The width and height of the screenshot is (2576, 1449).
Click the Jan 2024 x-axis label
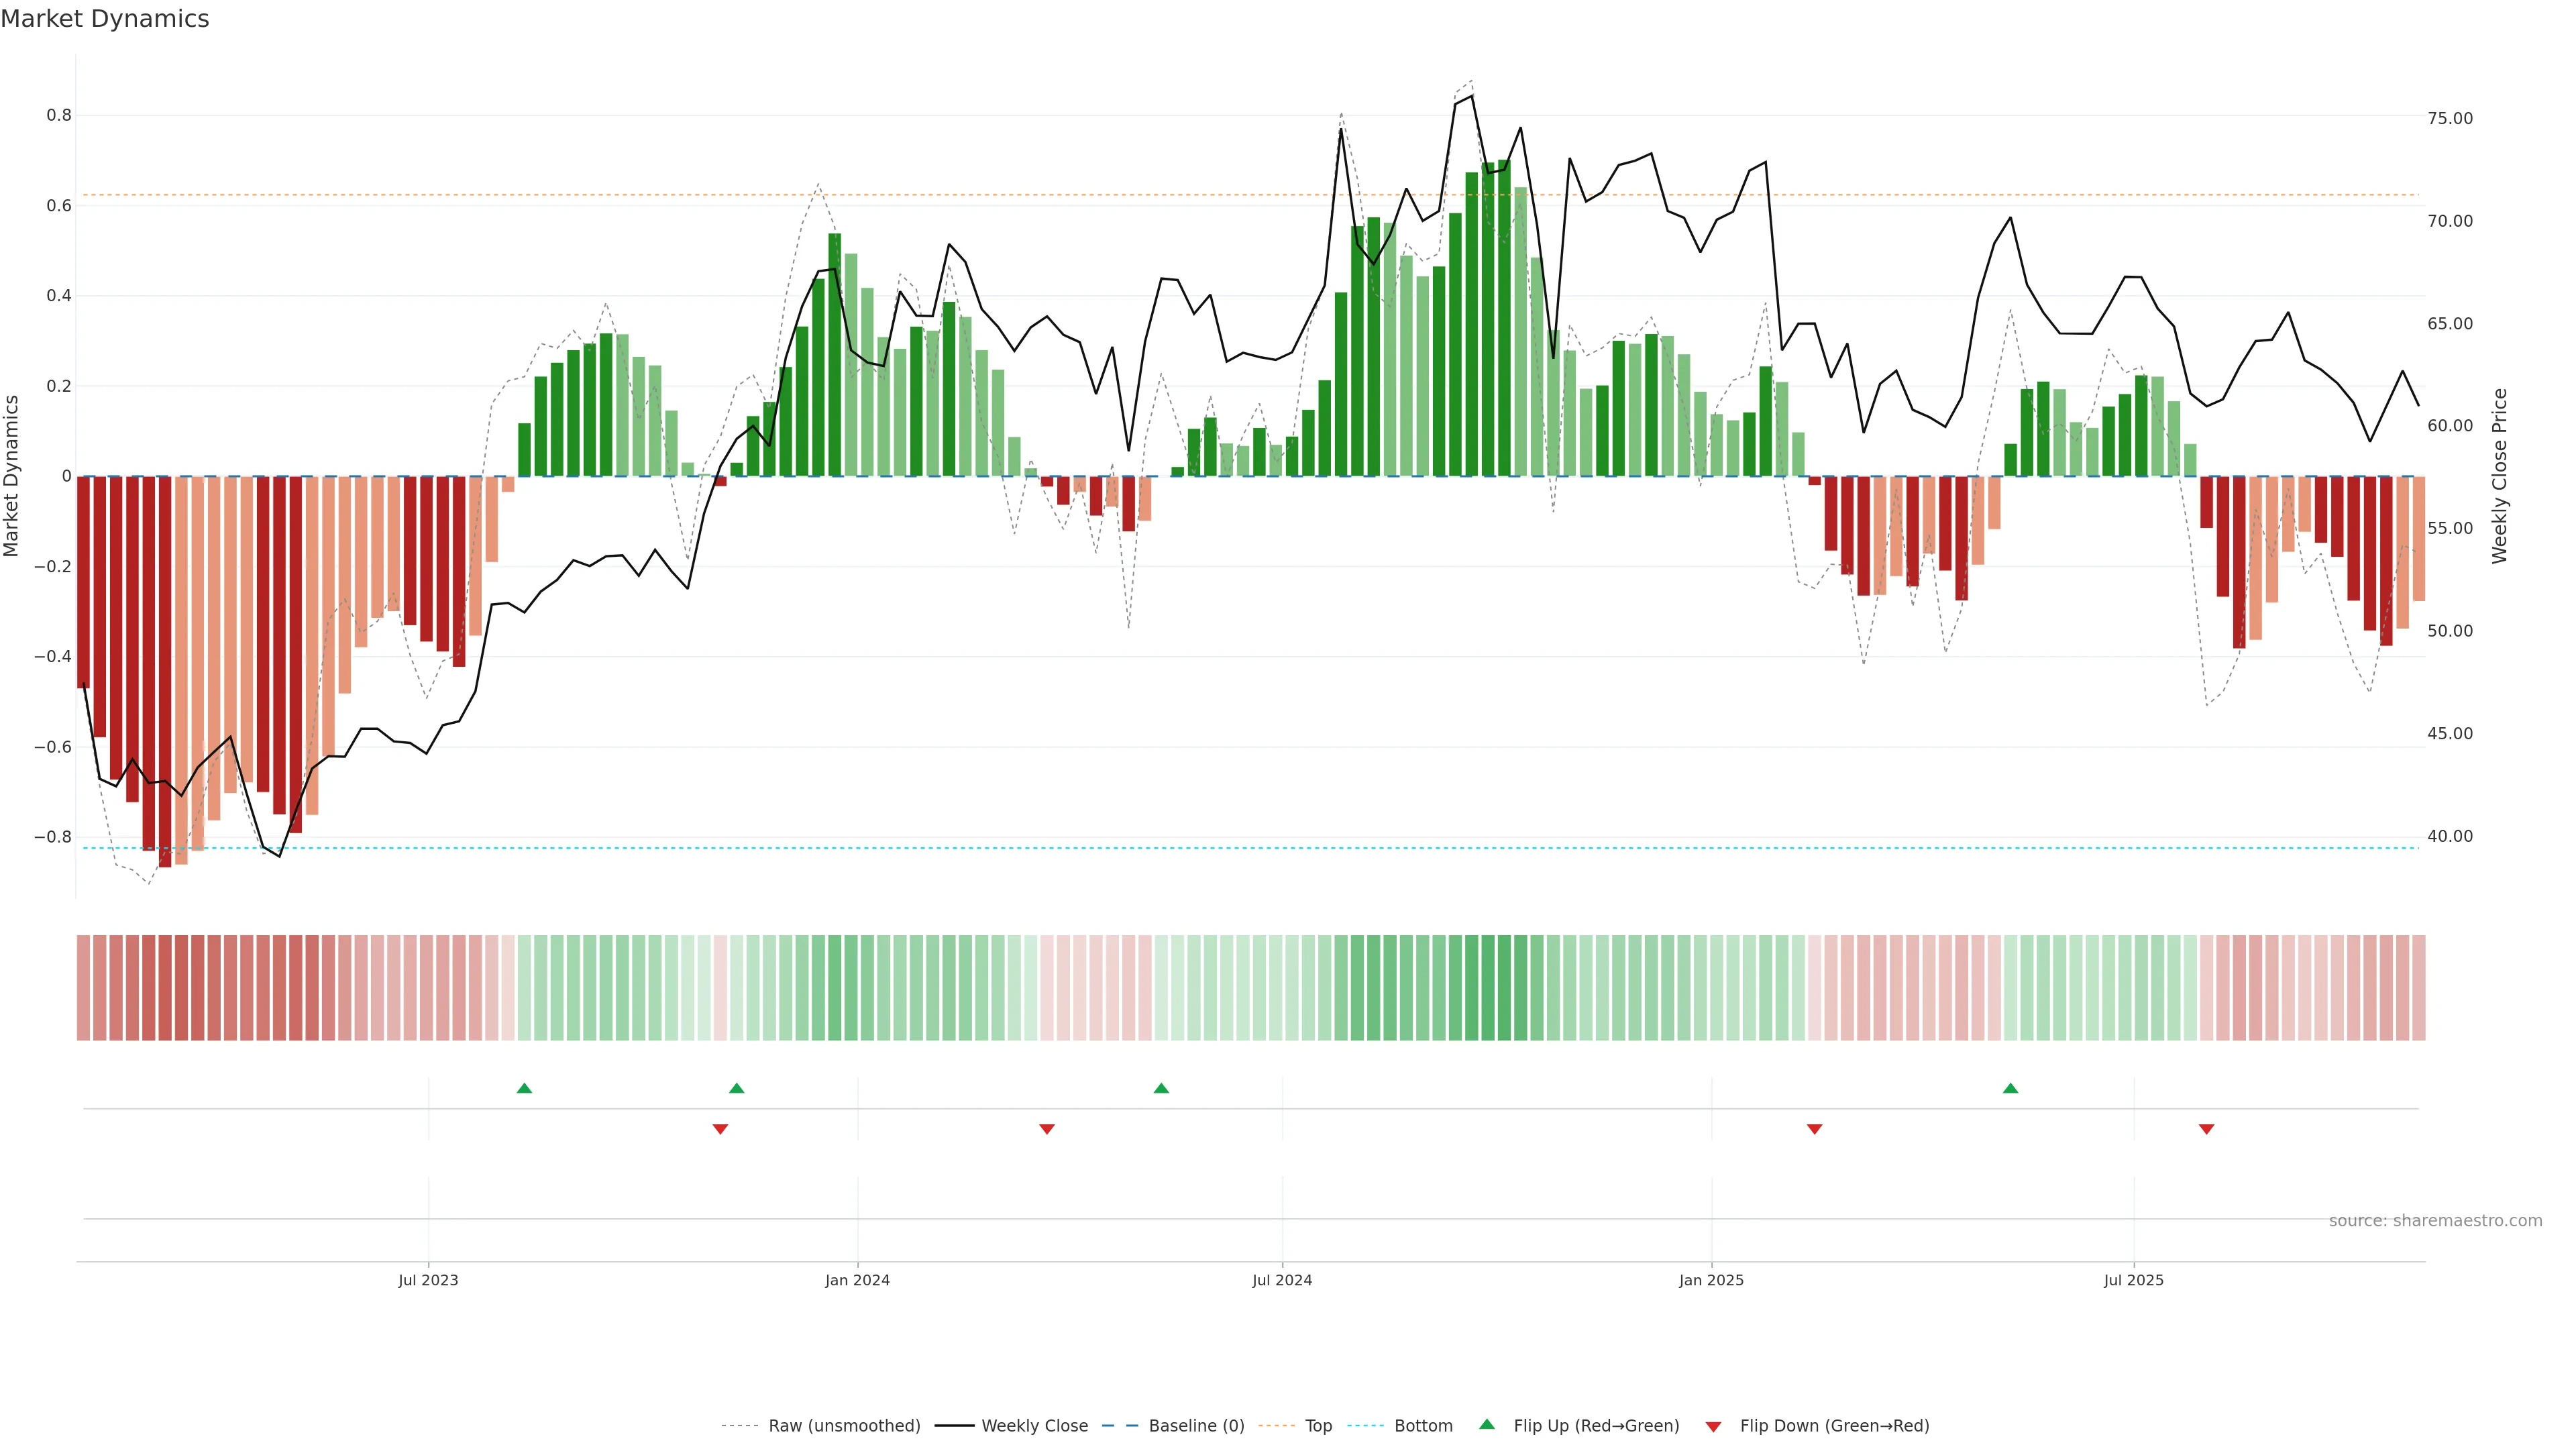point(857,1280)
